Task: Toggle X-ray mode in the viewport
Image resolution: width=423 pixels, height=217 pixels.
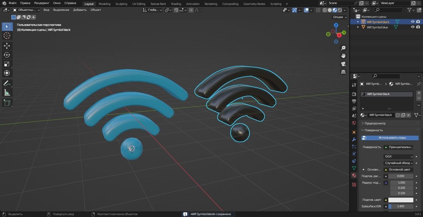Action: pos(318,10)
